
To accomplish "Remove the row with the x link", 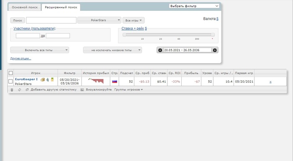I will click(270, 82).
